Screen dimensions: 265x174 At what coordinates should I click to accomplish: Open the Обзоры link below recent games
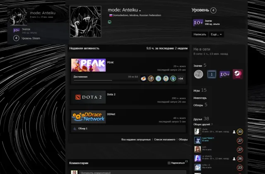point(183,140)
